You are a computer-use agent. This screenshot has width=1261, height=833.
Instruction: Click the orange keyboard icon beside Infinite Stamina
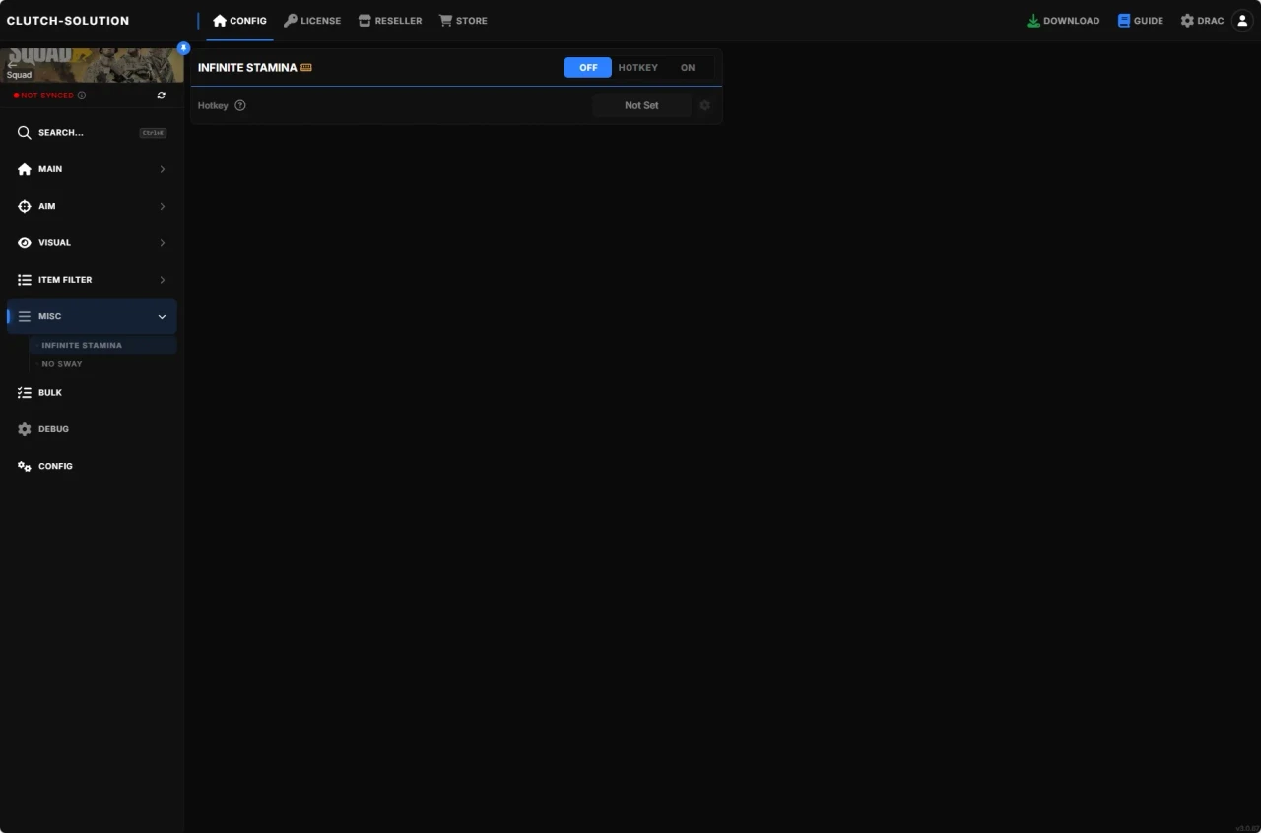(x=306, y=68)
